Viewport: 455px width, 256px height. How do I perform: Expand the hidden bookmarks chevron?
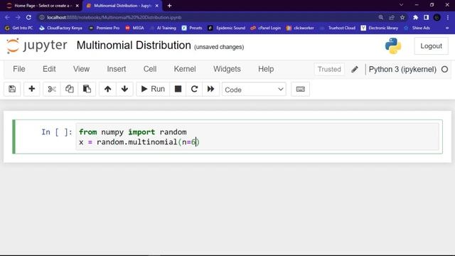tap(447, 28)
